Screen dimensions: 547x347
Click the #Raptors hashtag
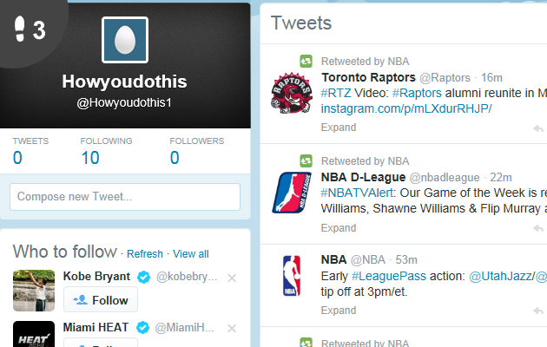tap(417, 93)
